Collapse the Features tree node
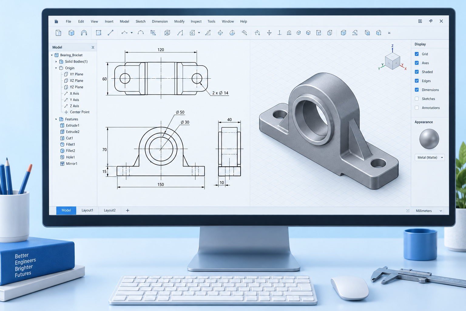466x311 pixels. tap(56, 119)
